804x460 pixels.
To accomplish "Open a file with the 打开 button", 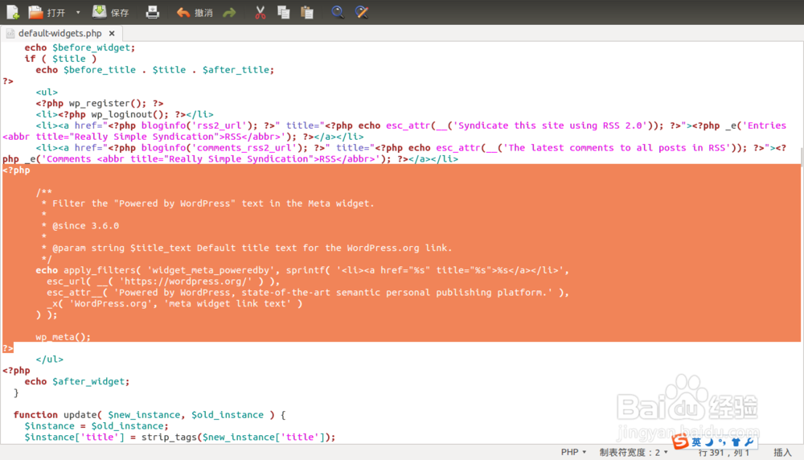I will pyautogui.click(x=47, y=12).
